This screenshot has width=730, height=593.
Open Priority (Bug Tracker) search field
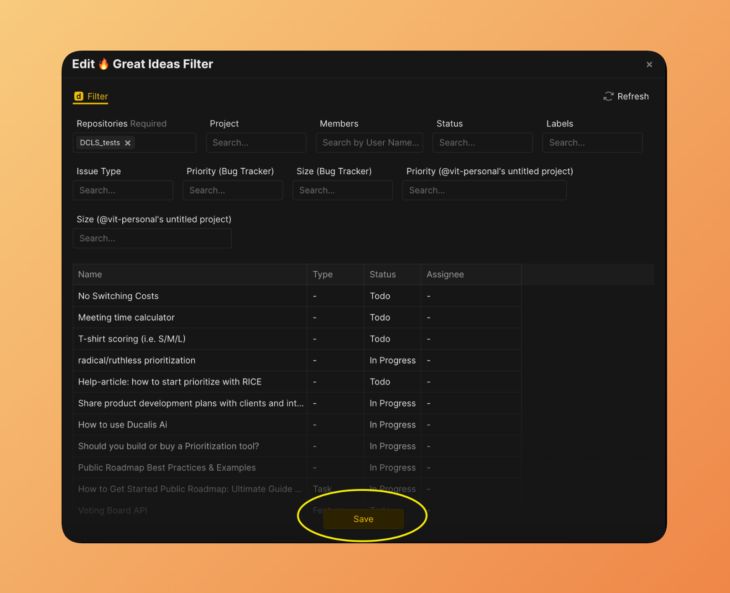[x=233, y=190]
